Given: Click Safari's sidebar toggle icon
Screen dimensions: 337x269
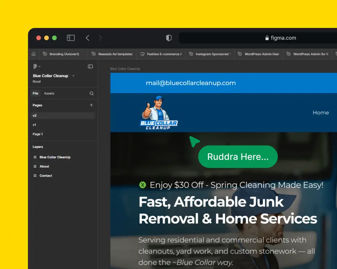Looking at the screenshot, I should (71, 38).
